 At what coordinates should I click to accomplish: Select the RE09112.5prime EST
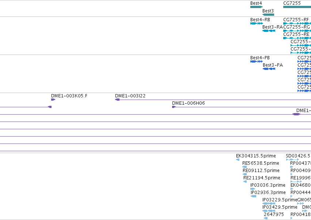[245, 174]
